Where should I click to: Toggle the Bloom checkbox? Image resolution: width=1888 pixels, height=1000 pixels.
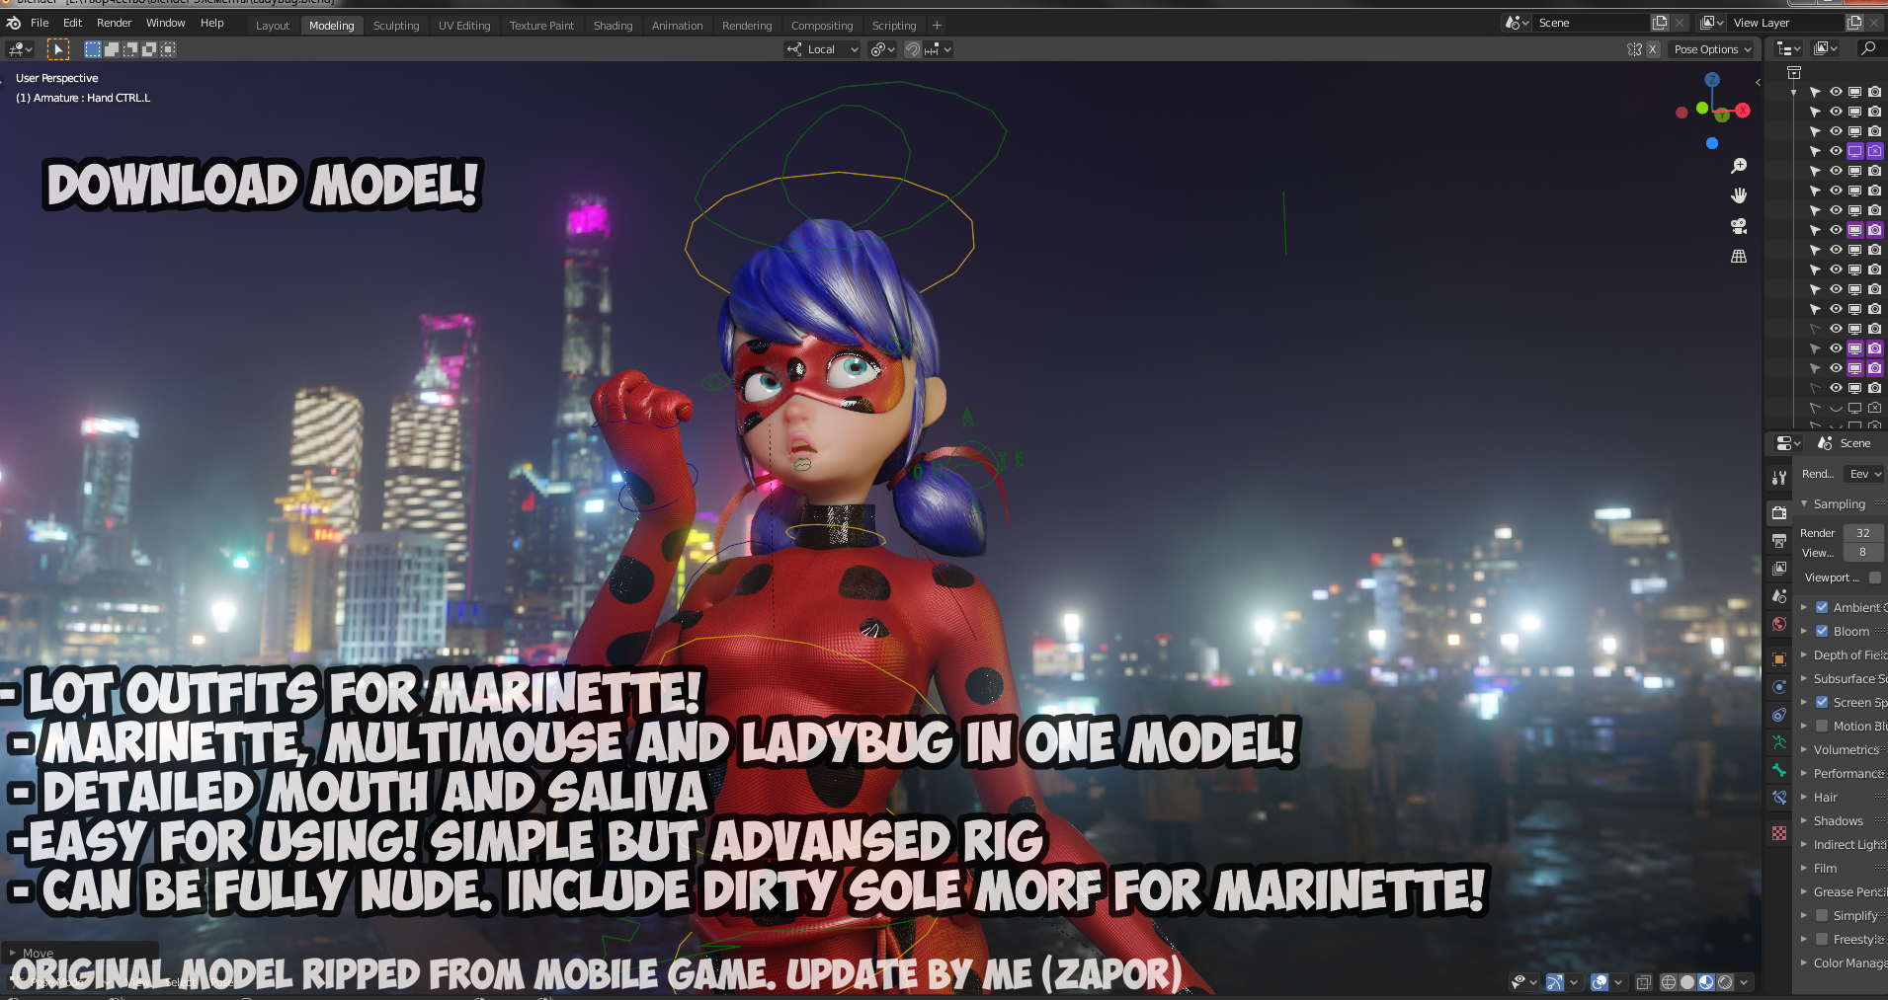point(1822,632)
